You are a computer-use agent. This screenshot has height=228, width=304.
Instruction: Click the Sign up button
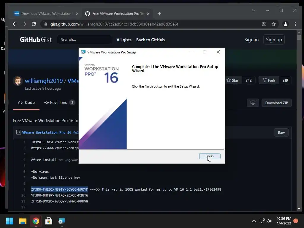(x=274, y=39)
